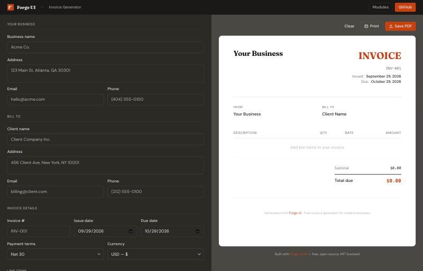This screenshot has height=271, width=423.
Task: Focus the Client name field
Action: click(x=105, y=139)
